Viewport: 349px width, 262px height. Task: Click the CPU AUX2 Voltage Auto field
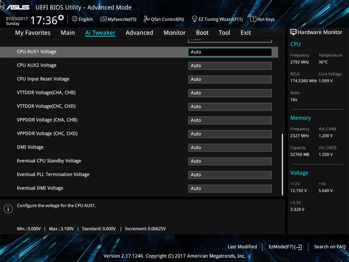[x=230, y=65]
